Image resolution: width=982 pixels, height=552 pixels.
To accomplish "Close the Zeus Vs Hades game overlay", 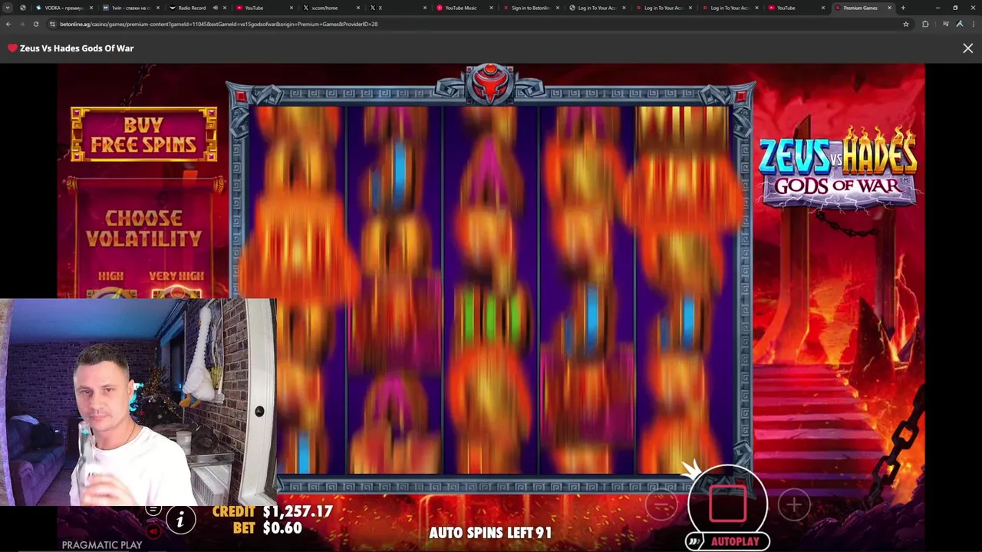I will 967,48.
